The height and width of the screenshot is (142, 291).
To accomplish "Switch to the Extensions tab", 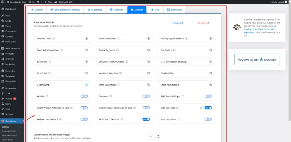I will 175,10.
